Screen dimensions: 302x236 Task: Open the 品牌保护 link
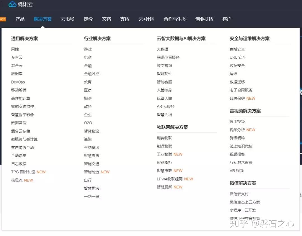pyautogui.click(x=237, y=98)
